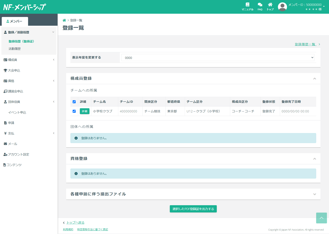Click the チームID value 400000000
Image resolution: width=329 pixels, height=234 pixels.
128,111
